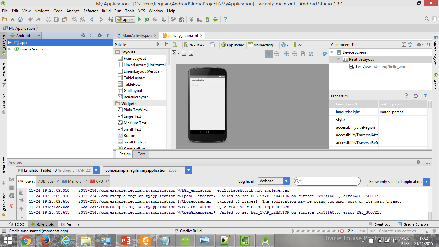Click the Cut scissors icon
Viewport: 439px width, 247px height.
coord(48,19)
